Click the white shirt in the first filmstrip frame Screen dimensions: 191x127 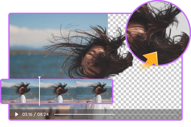[21, 99]
